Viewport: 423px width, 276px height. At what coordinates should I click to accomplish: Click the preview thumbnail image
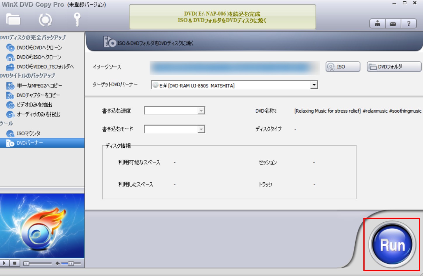pos(42,226)
